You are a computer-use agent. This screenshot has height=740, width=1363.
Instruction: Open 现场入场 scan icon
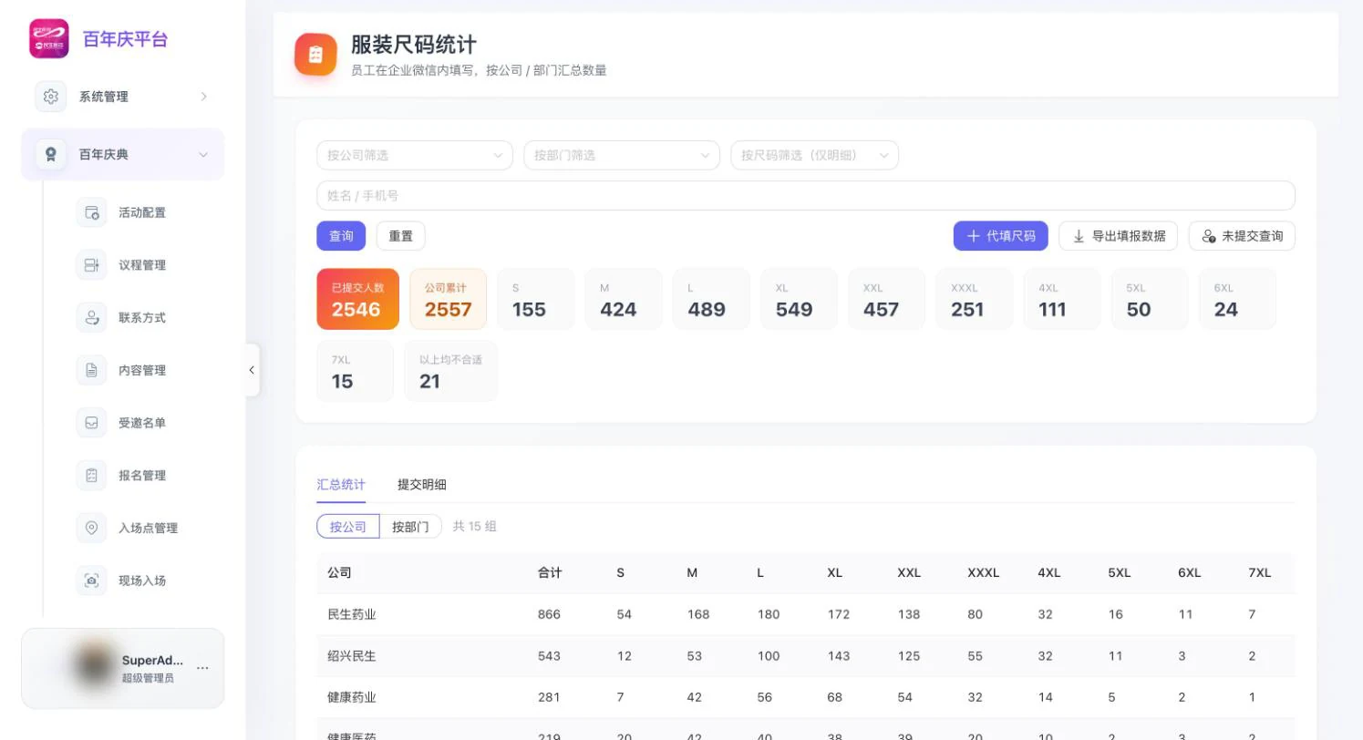click(x=91, y=581)
